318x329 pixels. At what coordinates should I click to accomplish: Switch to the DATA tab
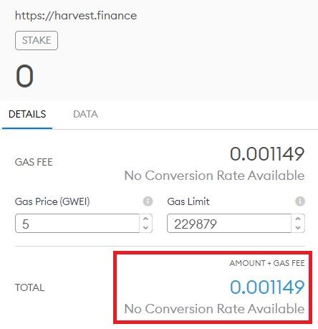pos(85,114)
